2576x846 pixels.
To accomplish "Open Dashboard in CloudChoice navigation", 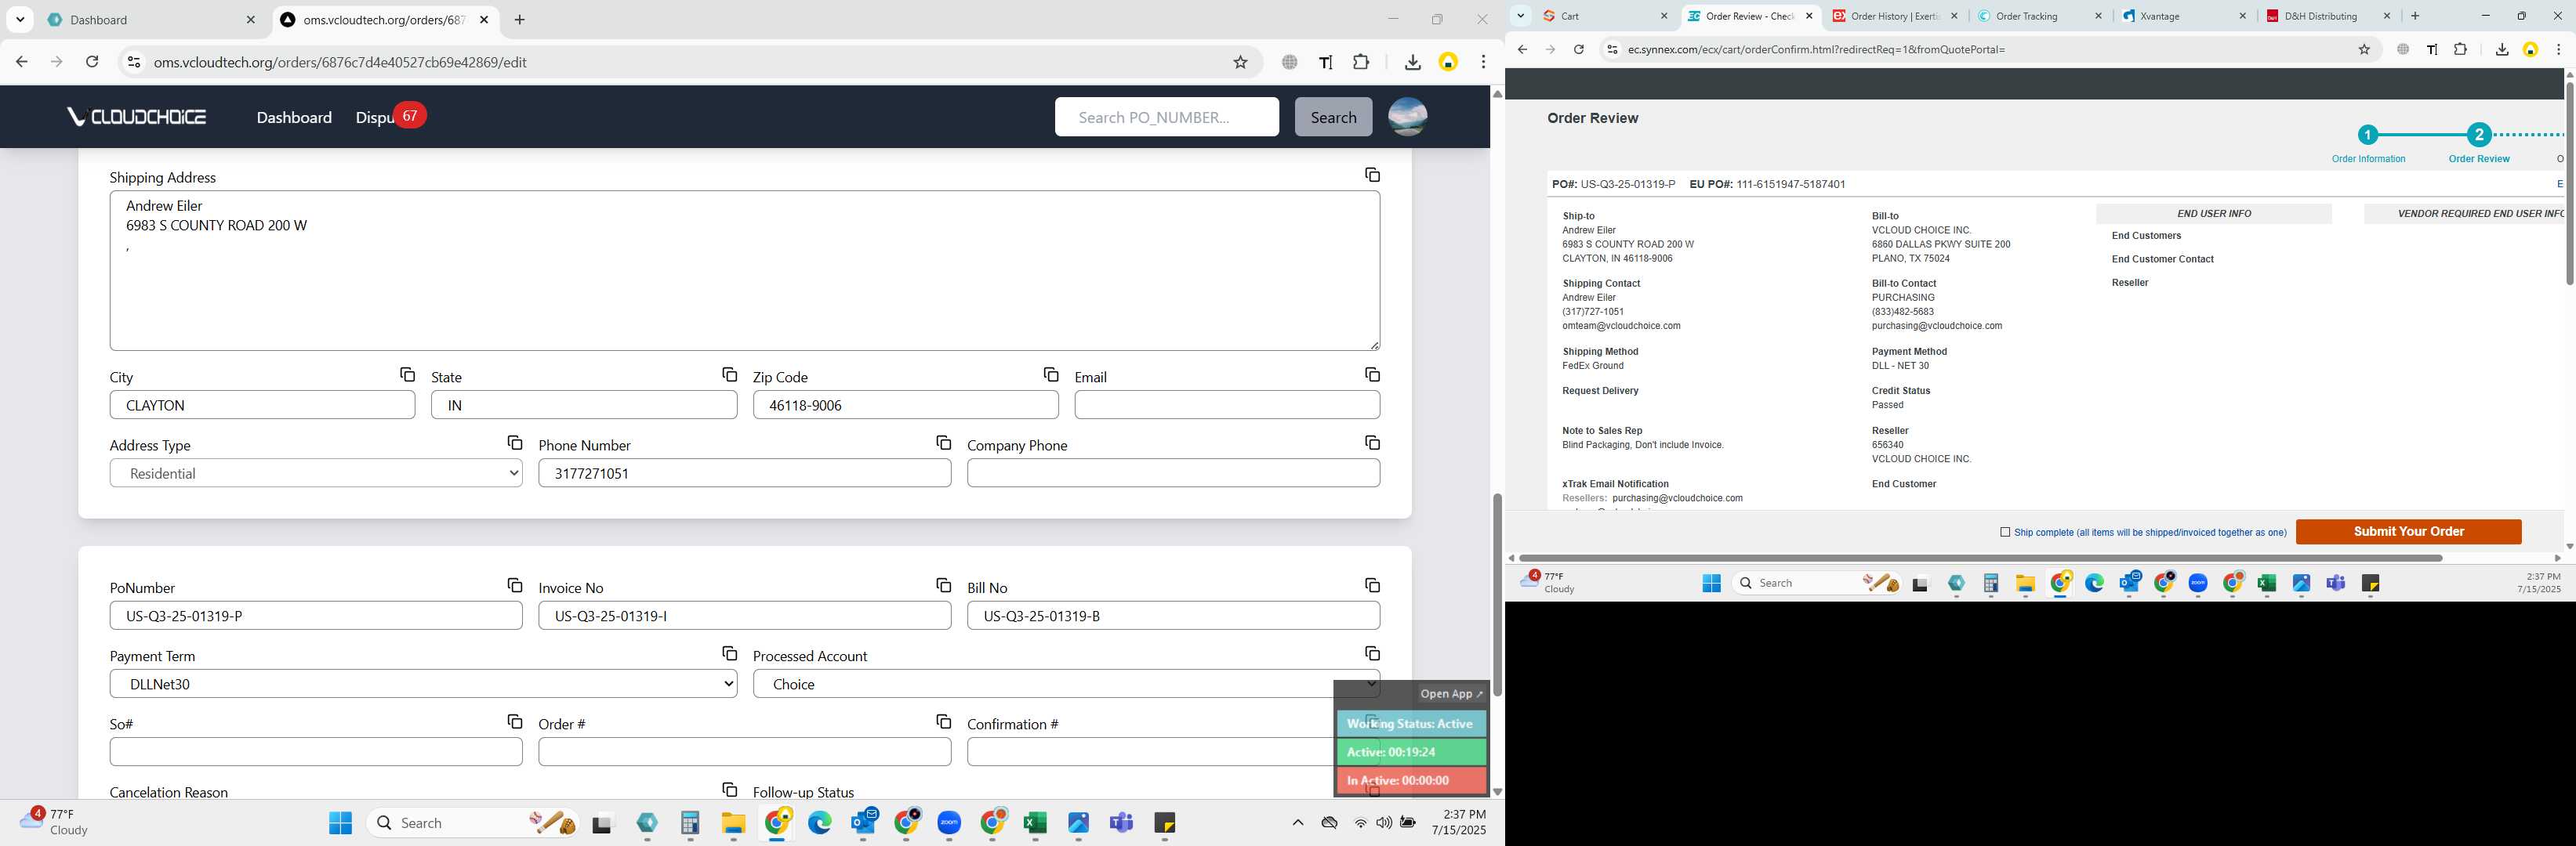I will [x=294, y=117].
